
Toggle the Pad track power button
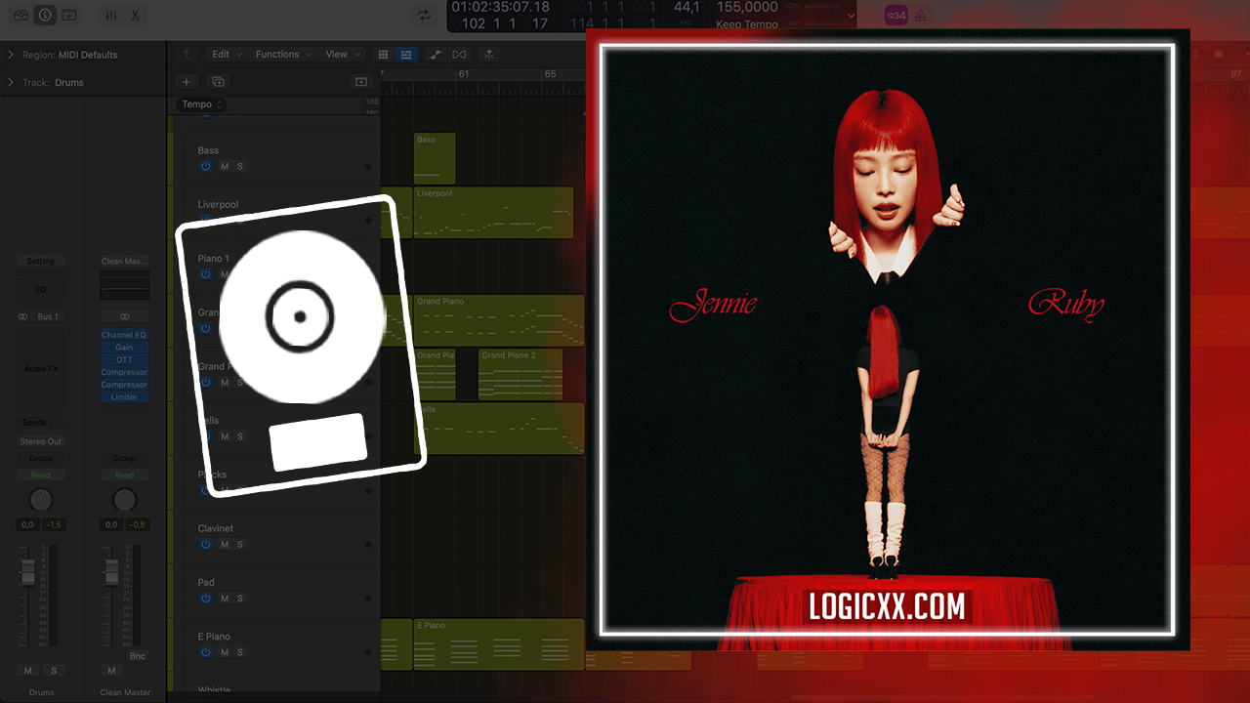pyautogui.click(x=205, y=599)
